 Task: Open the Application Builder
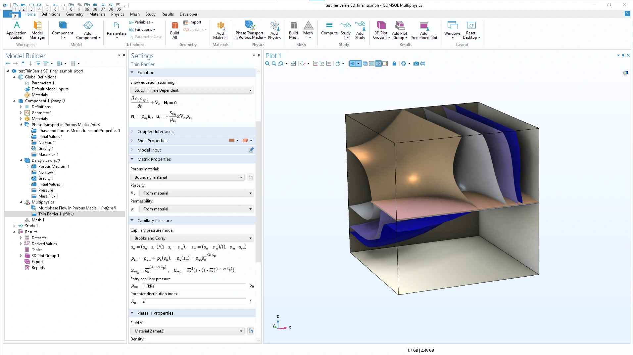[16, 30]
